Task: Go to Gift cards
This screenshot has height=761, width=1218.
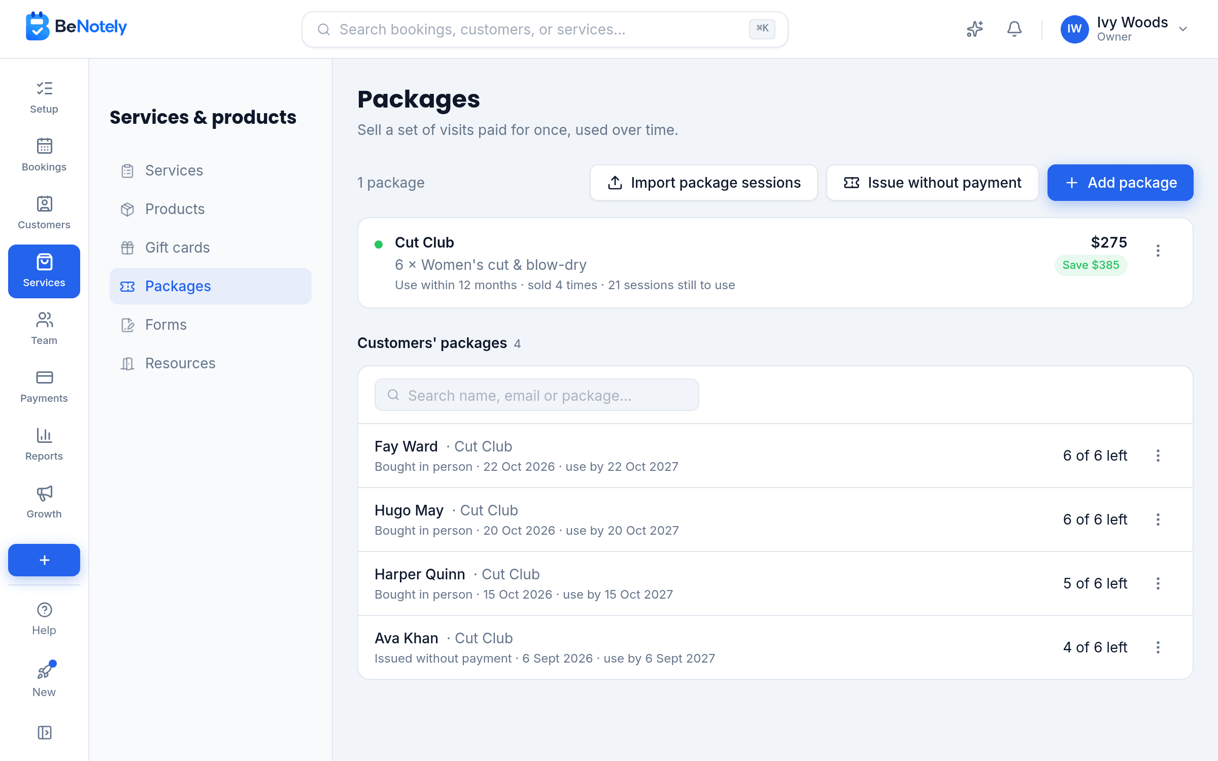Action: 211,248
